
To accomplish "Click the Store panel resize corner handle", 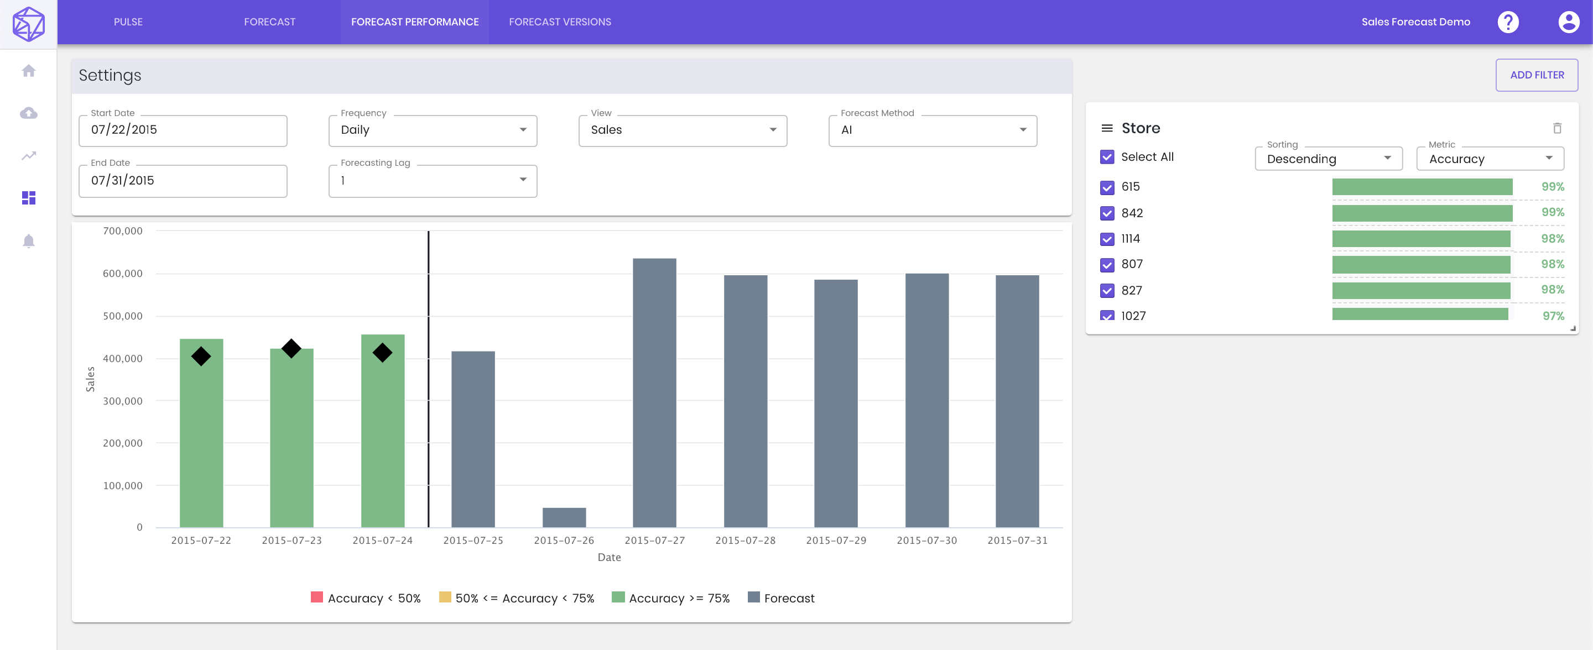I will (1573, 329).
